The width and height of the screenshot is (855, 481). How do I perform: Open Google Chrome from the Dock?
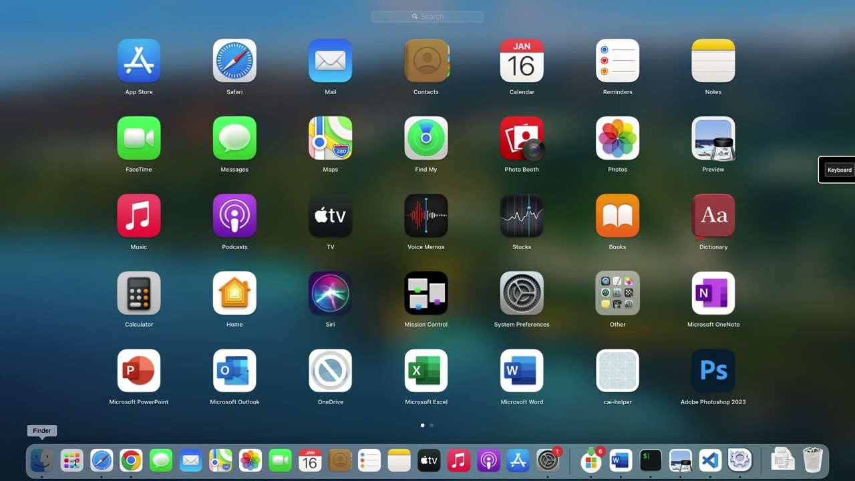click(131, 460)
